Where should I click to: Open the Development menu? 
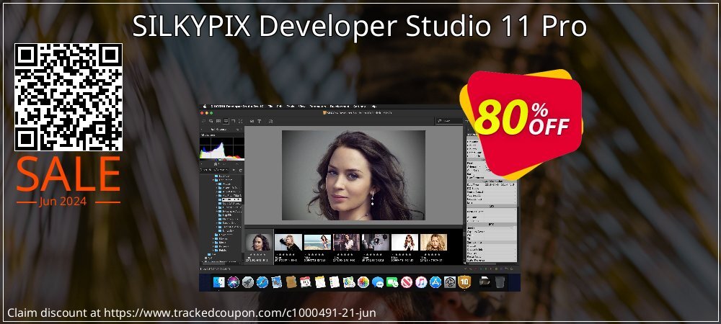tap(340, 107)
